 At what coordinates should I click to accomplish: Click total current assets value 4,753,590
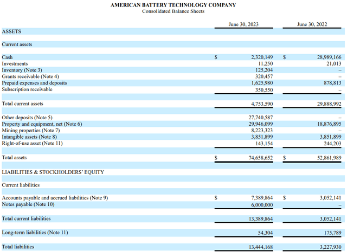pyautogui.click(x=262, y=104)
